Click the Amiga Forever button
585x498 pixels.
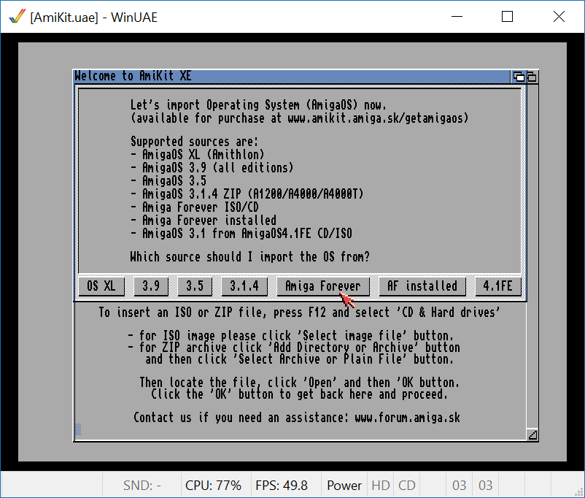click(x=323, y=286)
